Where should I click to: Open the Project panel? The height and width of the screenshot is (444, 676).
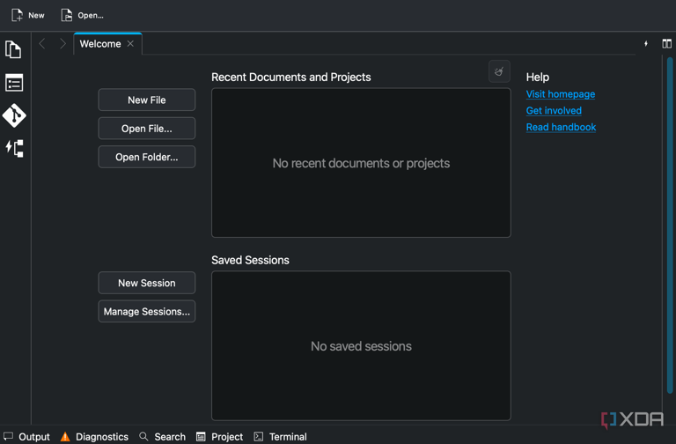click(x=219, y=437)
